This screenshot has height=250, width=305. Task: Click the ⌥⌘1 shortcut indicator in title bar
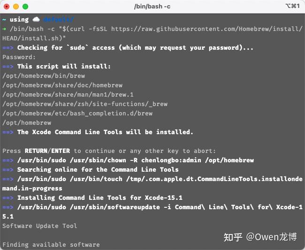point(292,7)
